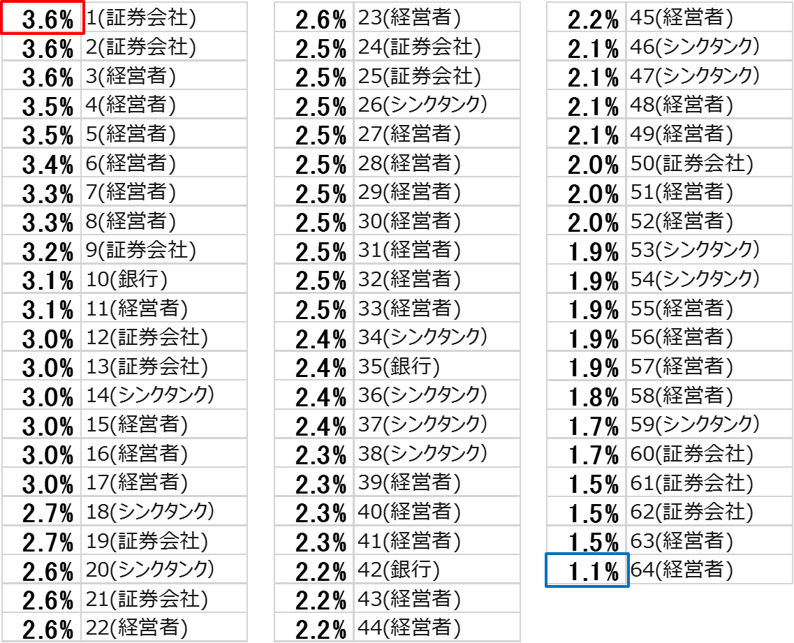Select the cell labeled 10(銀行)
The image size is (794, 643).
coord(164,279)
